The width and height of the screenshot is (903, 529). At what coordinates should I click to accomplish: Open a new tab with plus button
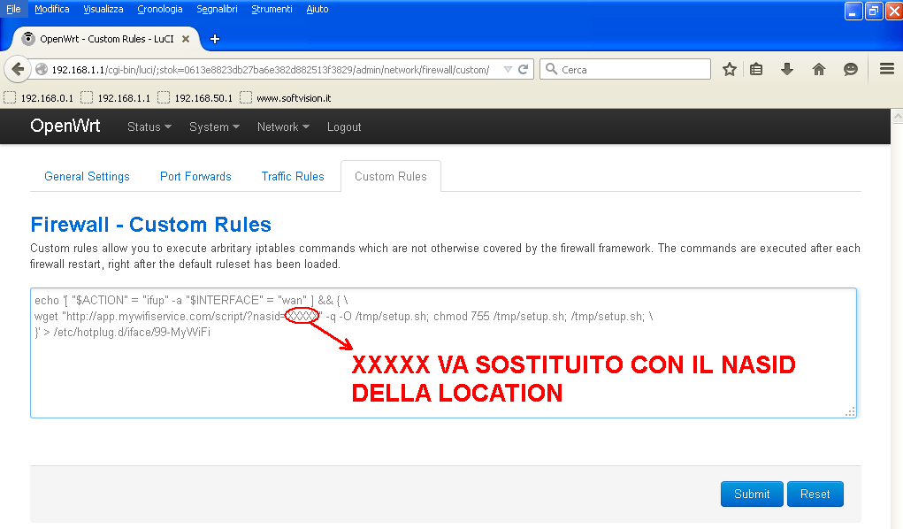[x=215, y=39]
